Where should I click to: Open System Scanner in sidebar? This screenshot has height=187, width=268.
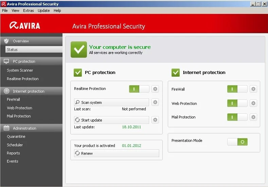(x=20, y=70)
